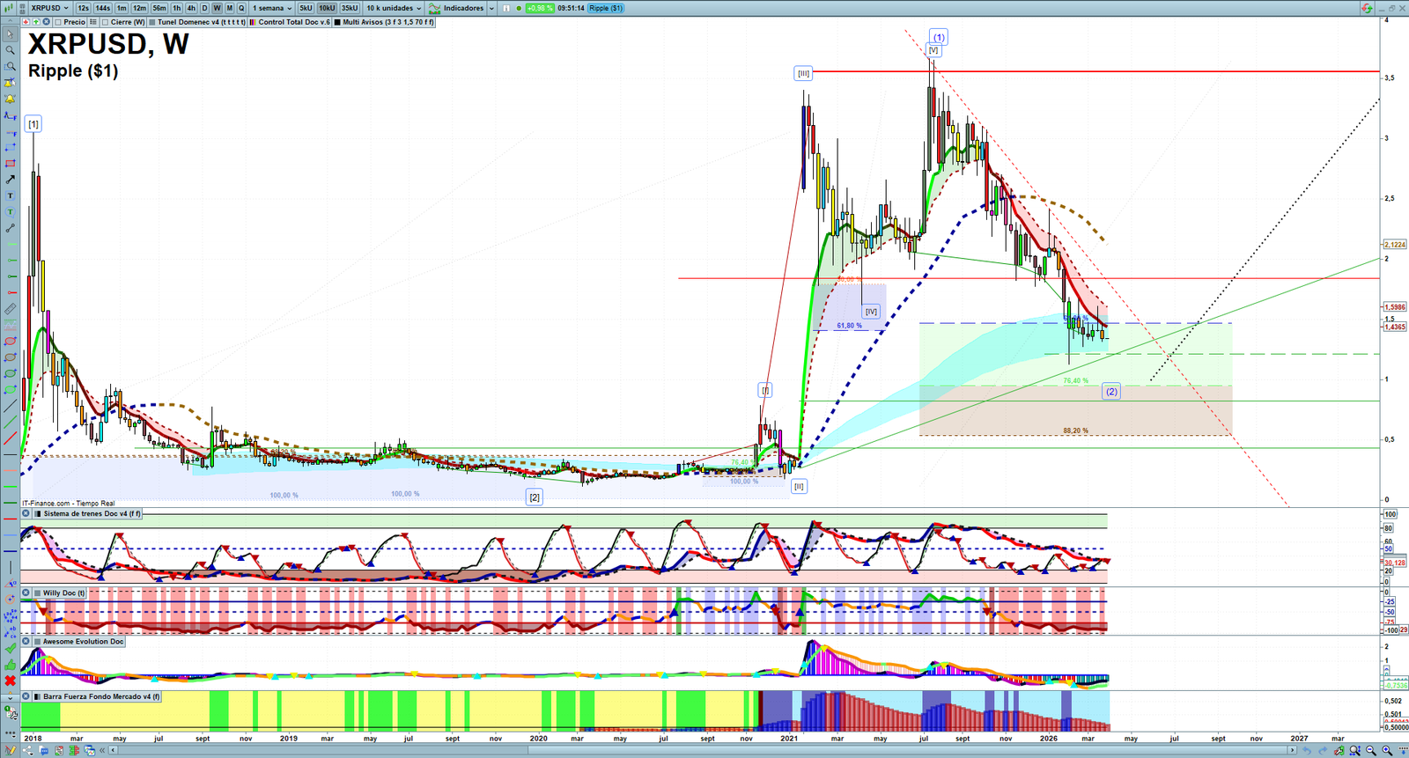The image size is (1409, 758).
Task: Open the price list settings icon
Action: coord(94,22)
